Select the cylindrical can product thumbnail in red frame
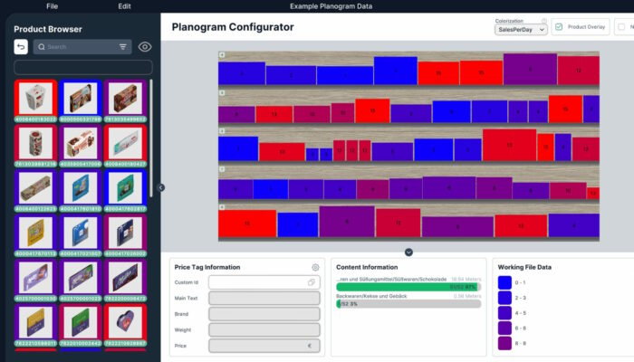634x362 pixels. 35,143
